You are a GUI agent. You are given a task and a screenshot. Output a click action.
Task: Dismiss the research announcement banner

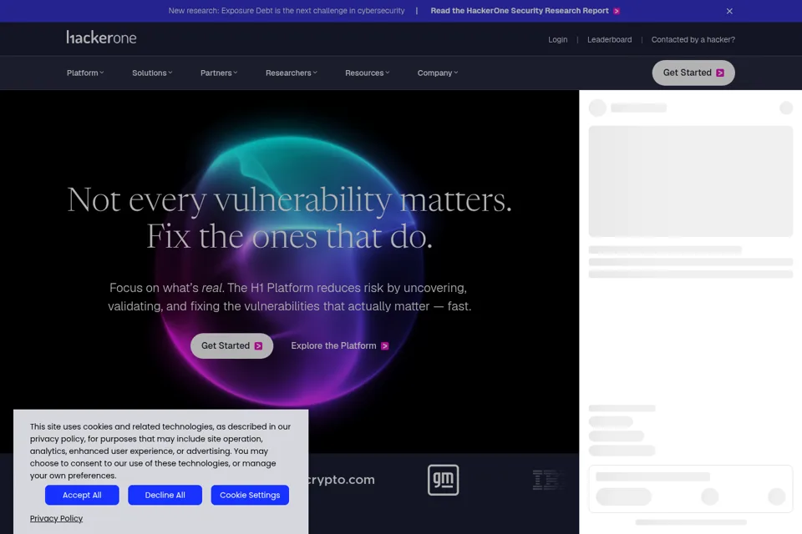pyautogui.click(x=729, y=11)
